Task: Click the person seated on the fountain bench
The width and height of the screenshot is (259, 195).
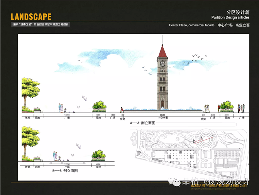Action: pos(122,110)
